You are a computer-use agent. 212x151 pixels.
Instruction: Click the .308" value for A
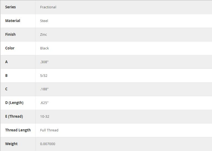coord(44,62)
